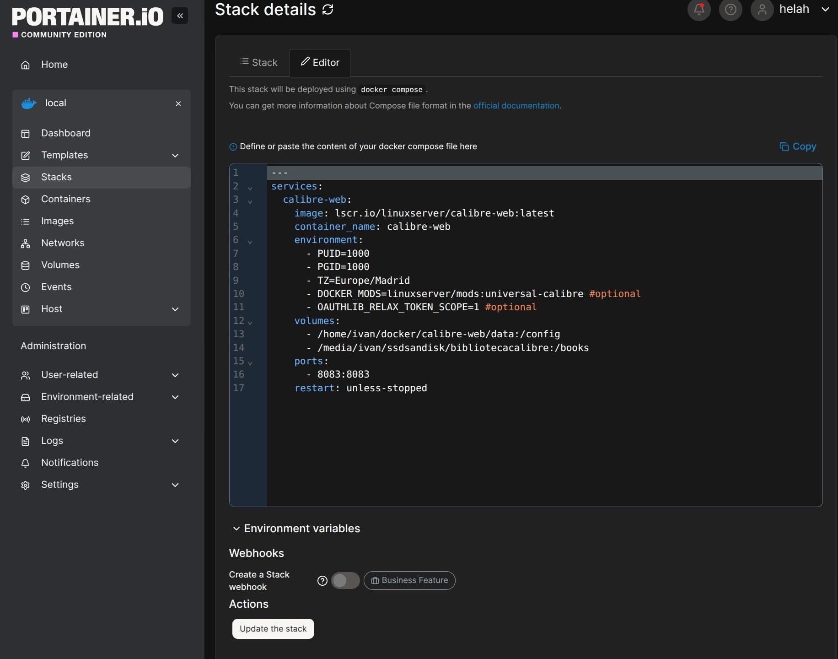This screenshot has height=659, width=838.
Task: Click the user avatar icon
Action: pos(762,9)
